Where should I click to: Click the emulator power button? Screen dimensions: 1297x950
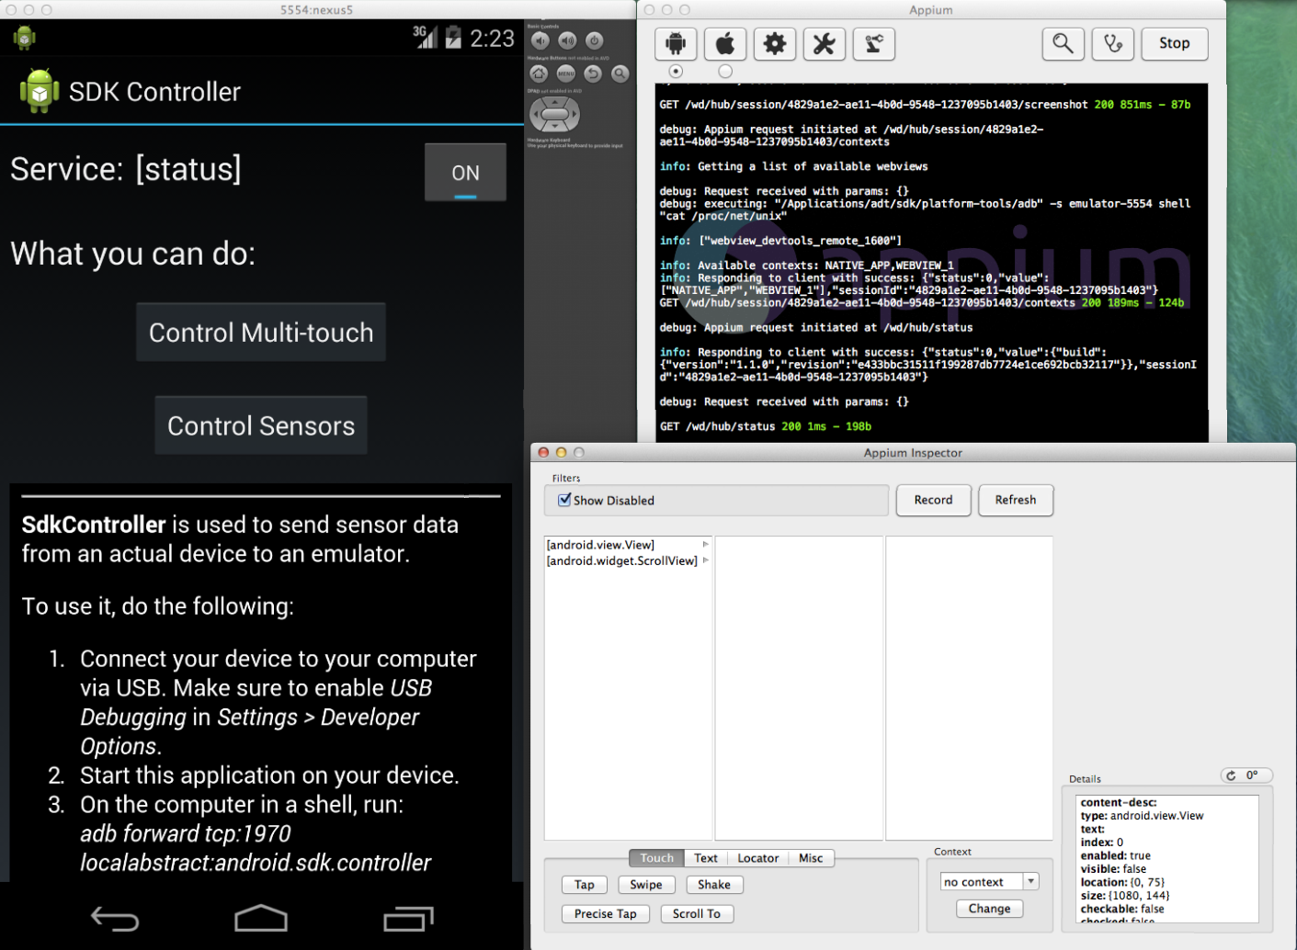594,40
